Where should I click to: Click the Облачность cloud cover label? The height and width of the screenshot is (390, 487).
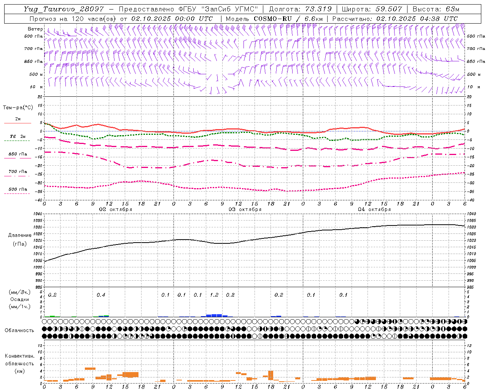[x=19, y=331]
